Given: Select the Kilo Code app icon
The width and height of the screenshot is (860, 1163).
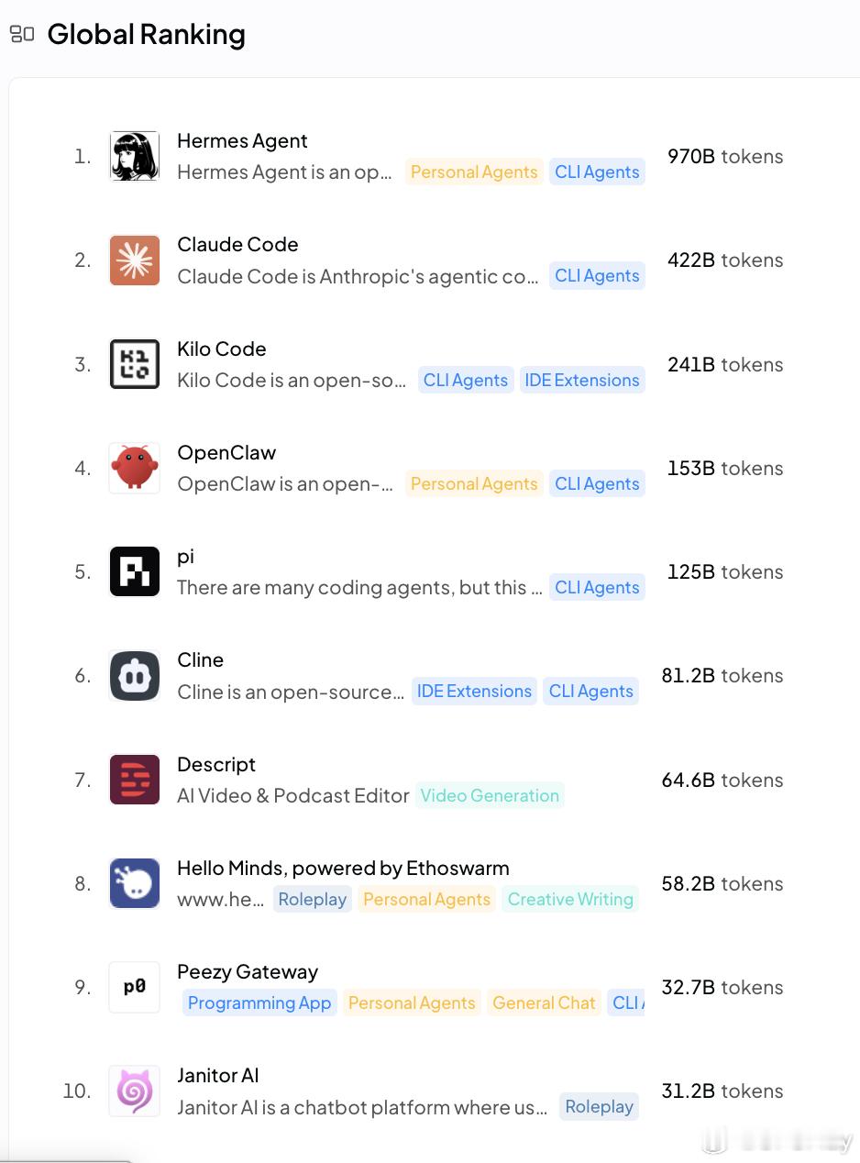Looking at the screenshot, I should (135, 364).
